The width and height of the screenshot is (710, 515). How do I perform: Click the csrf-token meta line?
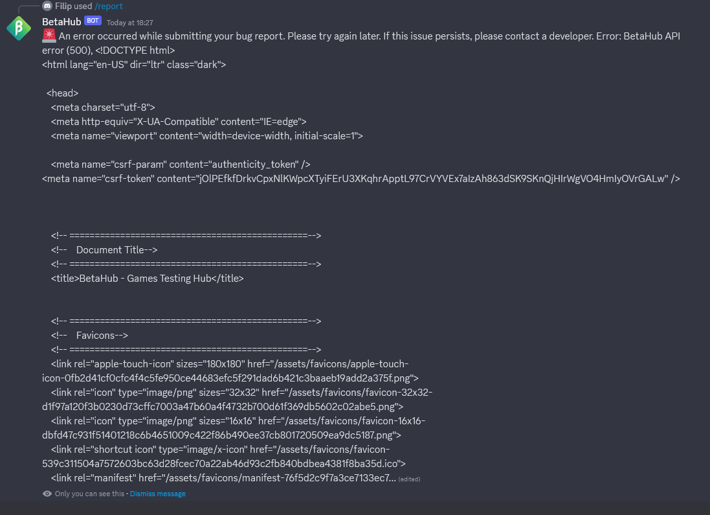pos(361,179)
